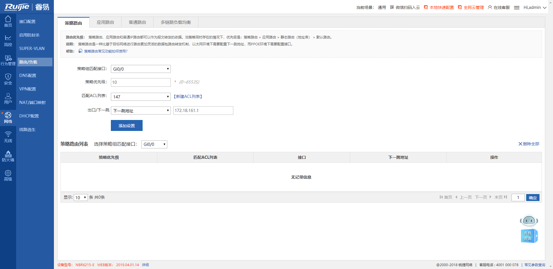The width and height of the screenshot is (553, 269).
Task: Open the User (用户) sidebar icon
Action: (8, 98)
